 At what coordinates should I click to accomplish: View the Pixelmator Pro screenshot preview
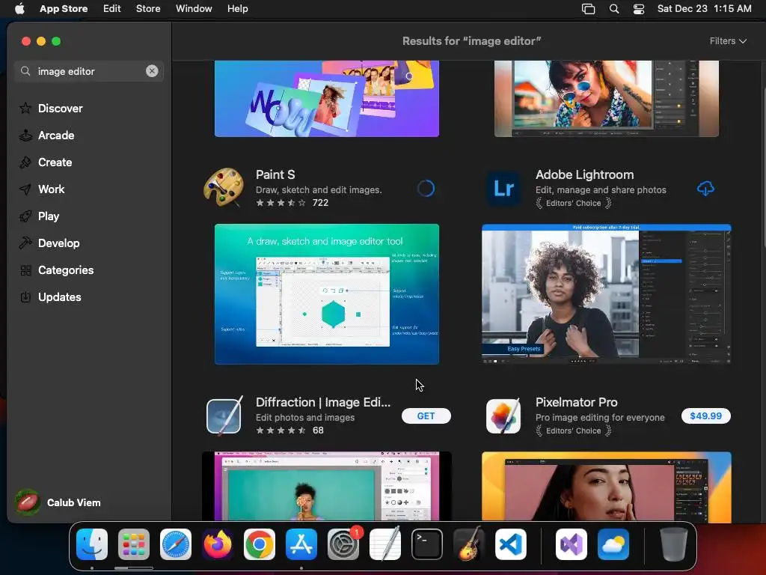point(606,487)
